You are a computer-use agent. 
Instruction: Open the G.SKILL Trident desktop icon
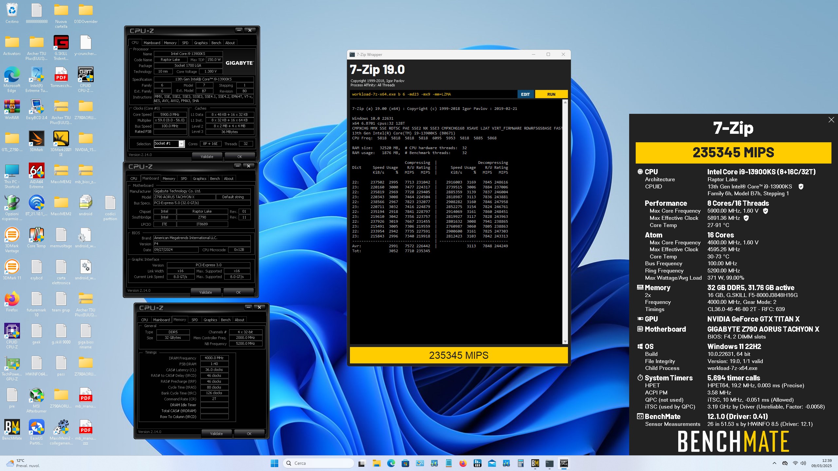click(x=61, y=48)
